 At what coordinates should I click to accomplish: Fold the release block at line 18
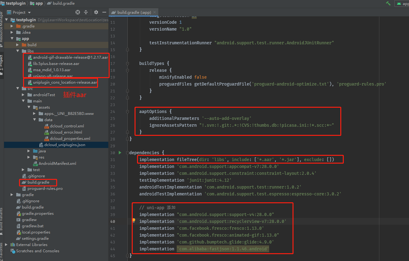point(127,70)
